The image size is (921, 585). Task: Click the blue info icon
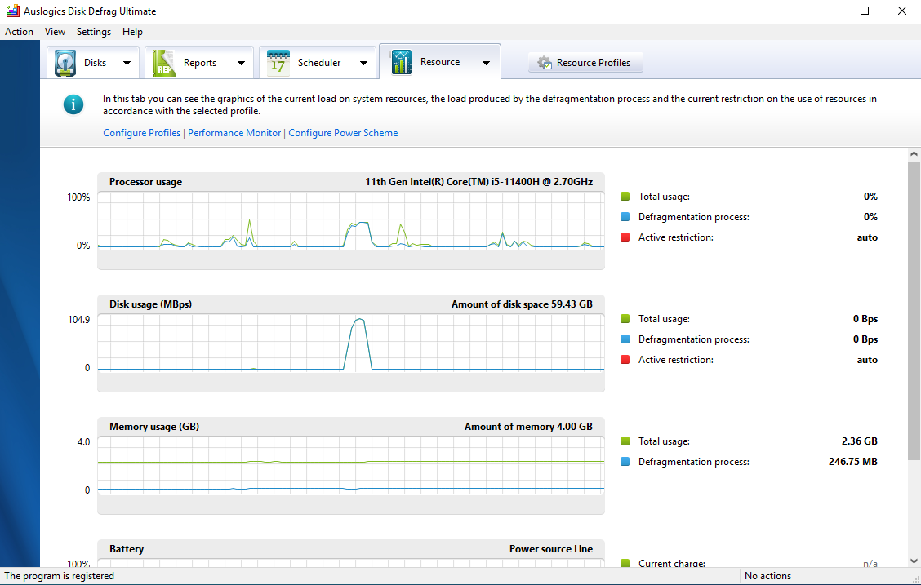(73, 105)
